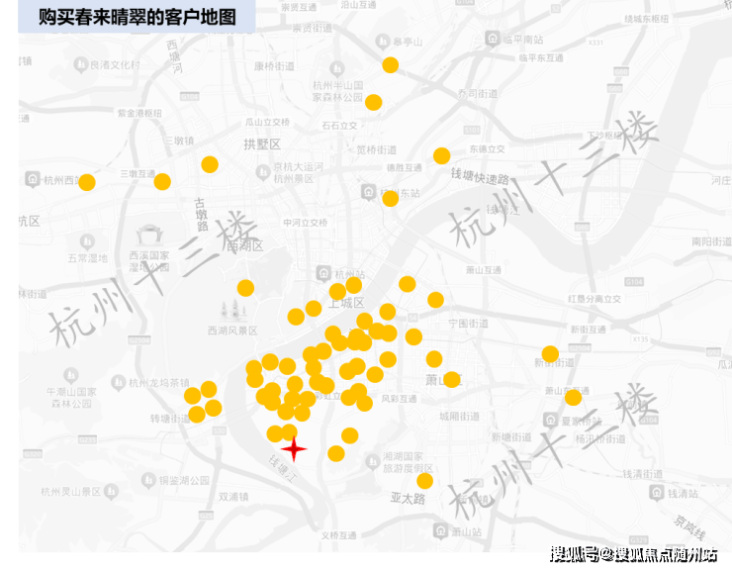Click the yellow dot beside 杭州西站
The height and width of the screenshot is (571, 732).
point(87,182)
